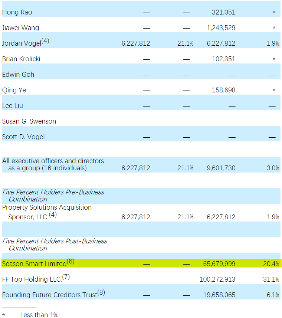Open footnote (4) beside Sponsor, LLC
The height and width of the screenshot is (318, 282).
(x=53, y=215)
